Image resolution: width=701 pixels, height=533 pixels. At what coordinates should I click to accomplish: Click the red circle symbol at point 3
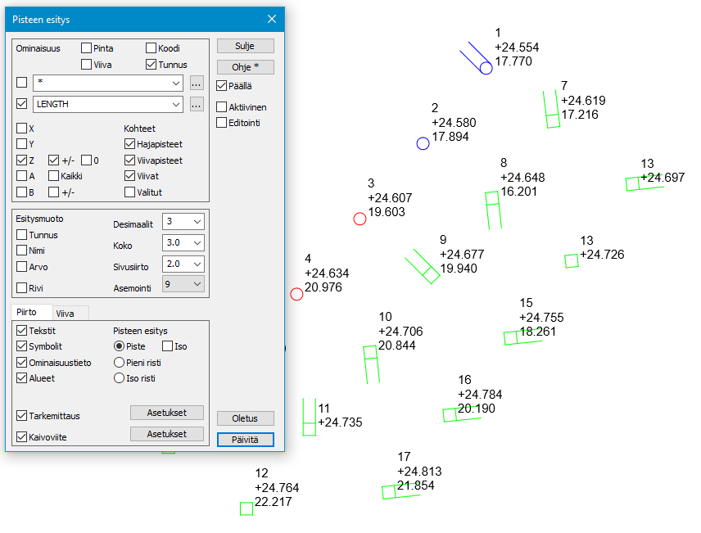[360, 219]
